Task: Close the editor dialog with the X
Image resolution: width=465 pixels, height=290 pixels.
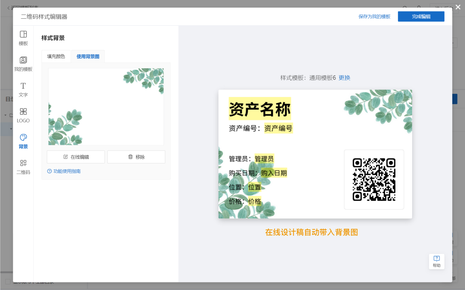Action: [x=458, y=7]
